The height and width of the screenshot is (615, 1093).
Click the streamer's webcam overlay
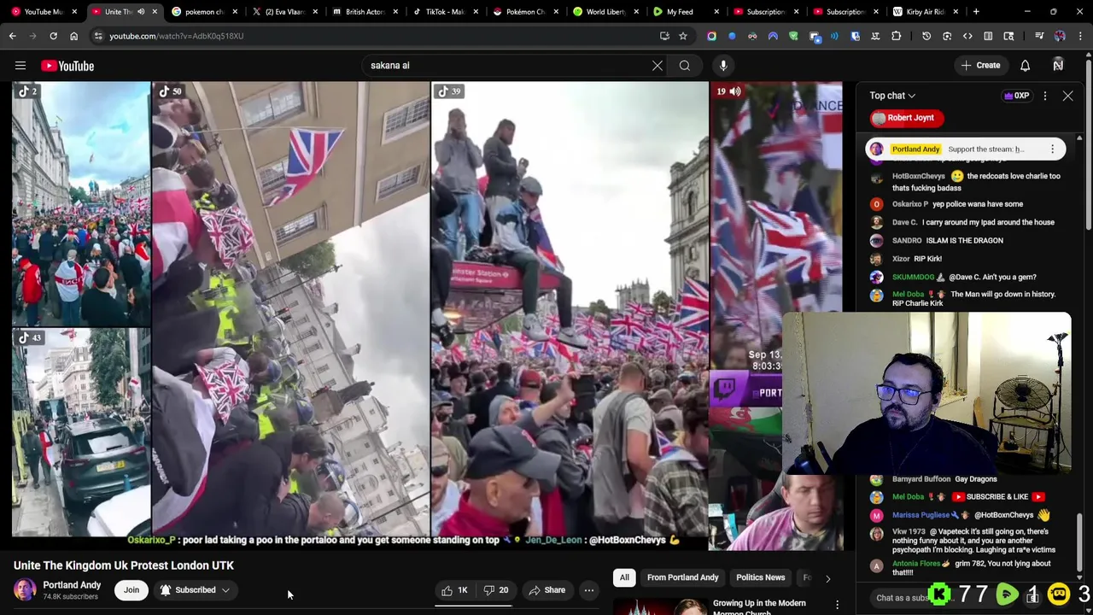point(926,393)
